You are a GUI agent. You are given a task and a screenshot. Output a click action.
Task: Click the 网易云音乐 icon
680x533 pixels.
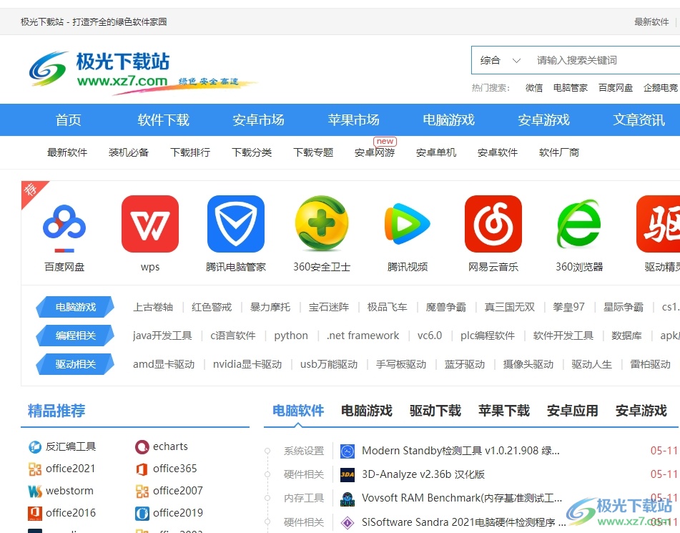pyautogui.click(x=493, y=223)
